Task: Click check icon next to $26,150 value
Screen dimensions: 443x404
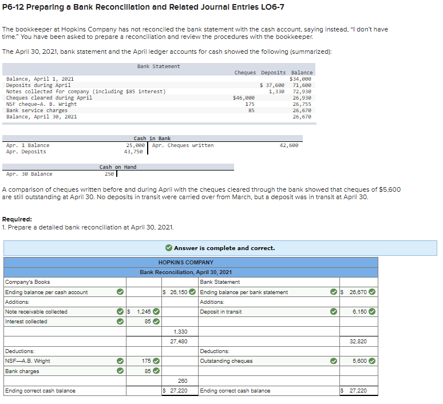Action: click(192, 292)
